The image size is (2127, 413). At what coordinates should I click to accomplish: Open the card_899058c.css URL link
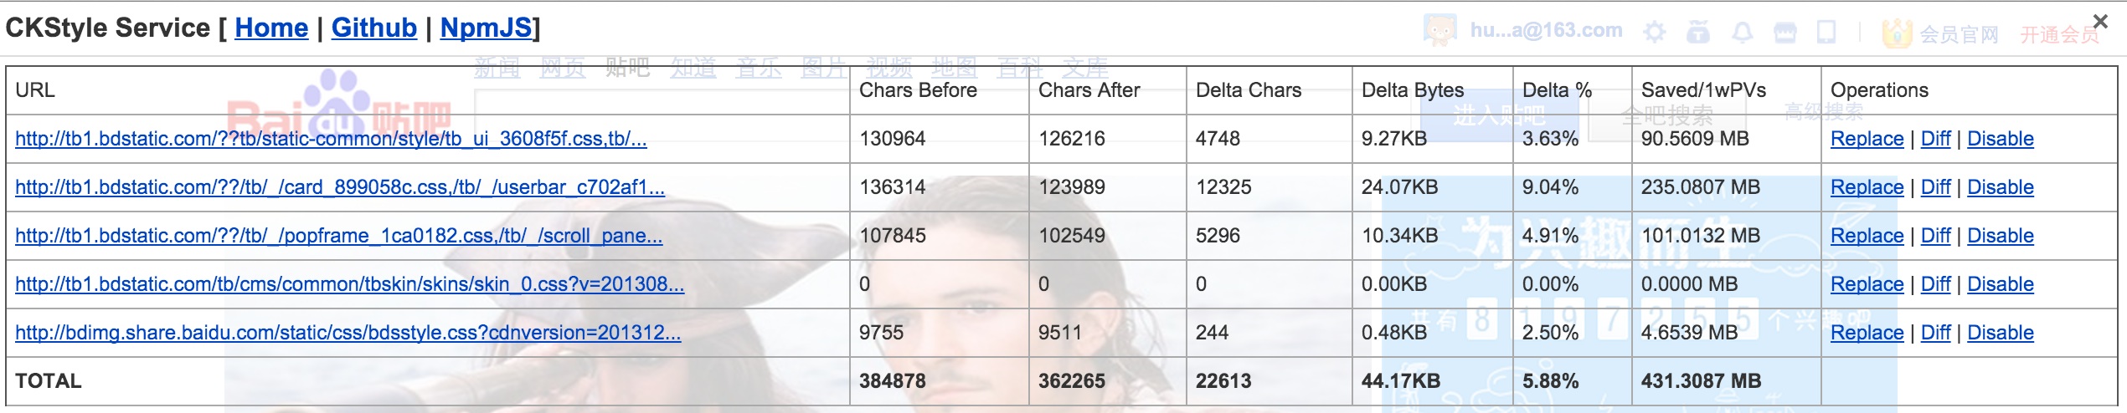coord(340,187)
